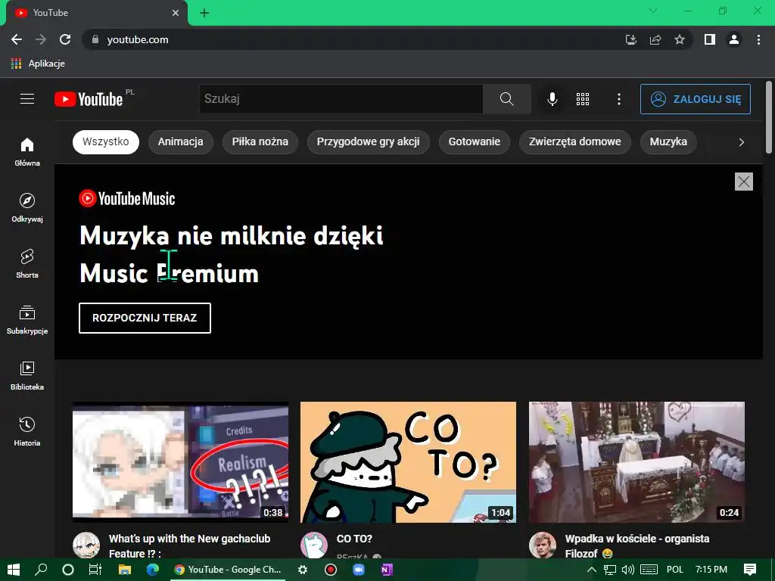775x581 pixels.
Task: Open Microsoft Edge from taskbar
Action: point(153,570)
